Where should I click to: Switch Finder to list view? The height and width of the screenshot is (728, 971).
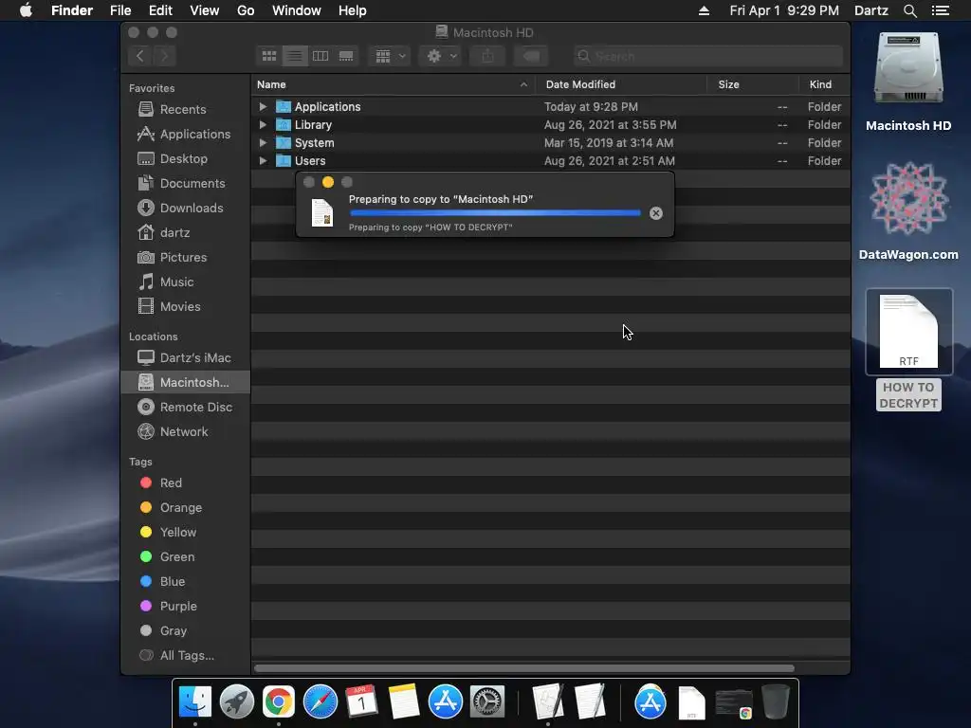coord(295,56)
